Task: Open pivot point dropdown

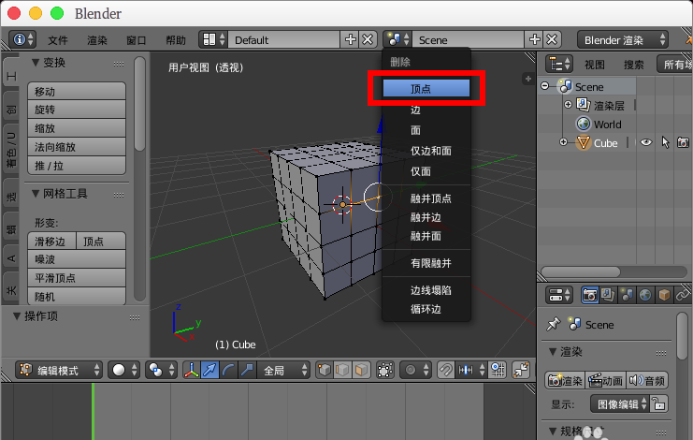Action: [161, 370]
